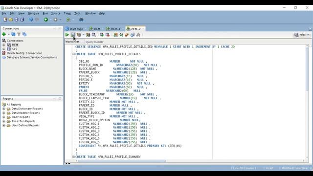The height and width of the screenshot is (176, 313).
Task: Open the Tools menu
Action: [x=78, y=13]
